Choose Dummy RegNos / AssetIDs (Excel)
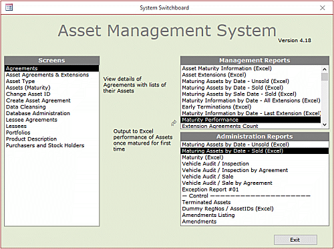This screenshot has height=249, width=334. pyautogui.click(x=255, y=209)
